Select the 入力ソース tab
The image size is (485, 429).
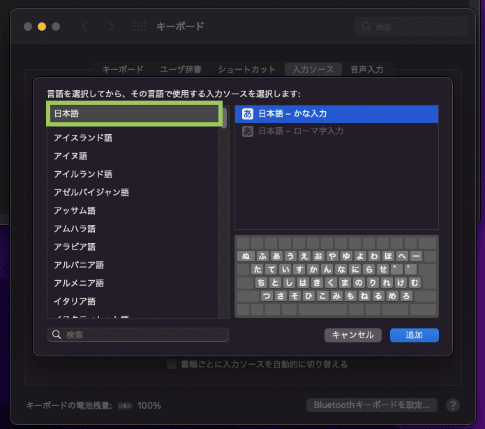click(313, 69)
